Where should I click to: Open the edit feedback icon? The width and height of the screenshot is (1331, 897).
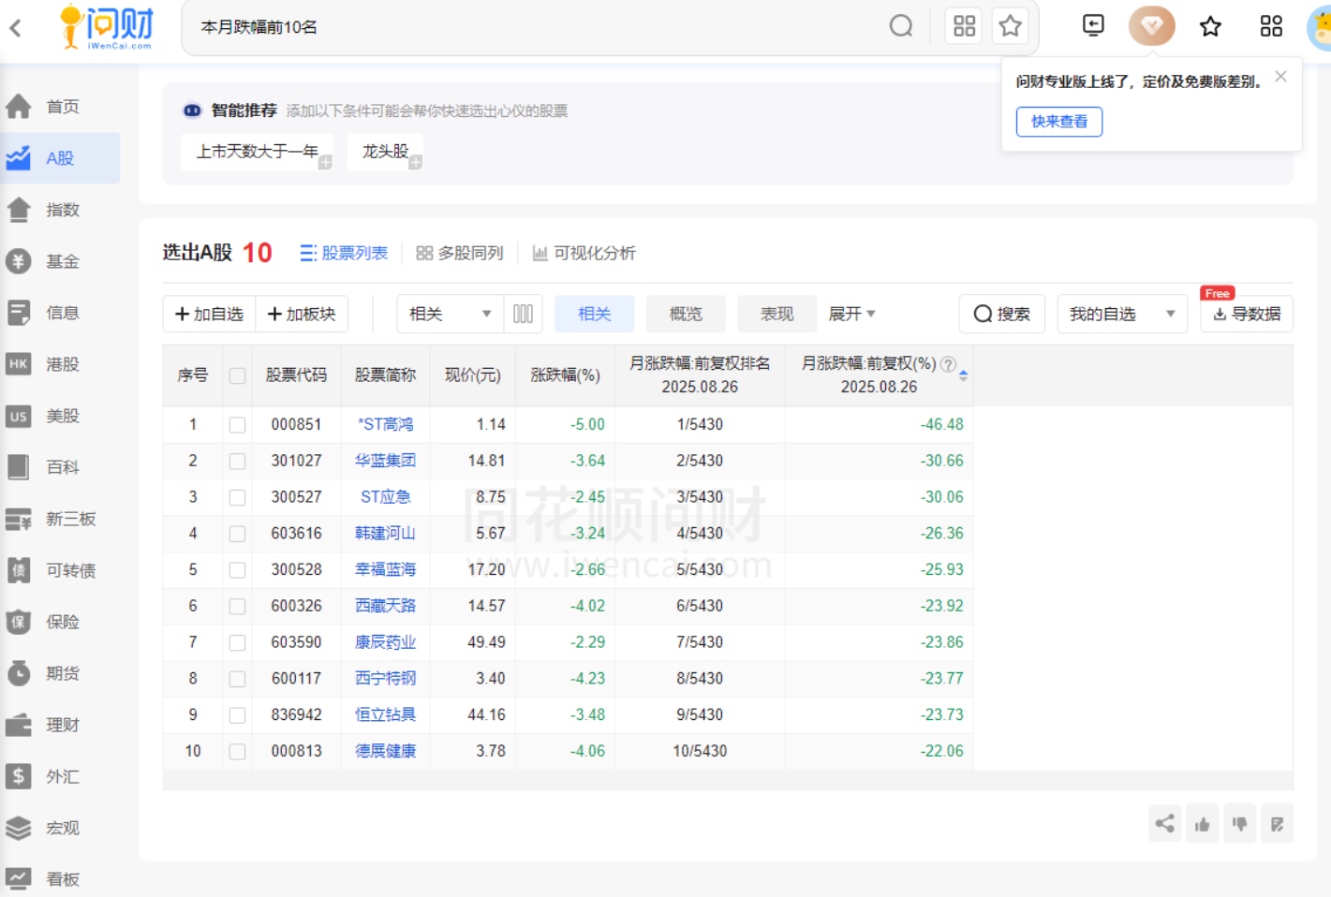(1277, 824)
